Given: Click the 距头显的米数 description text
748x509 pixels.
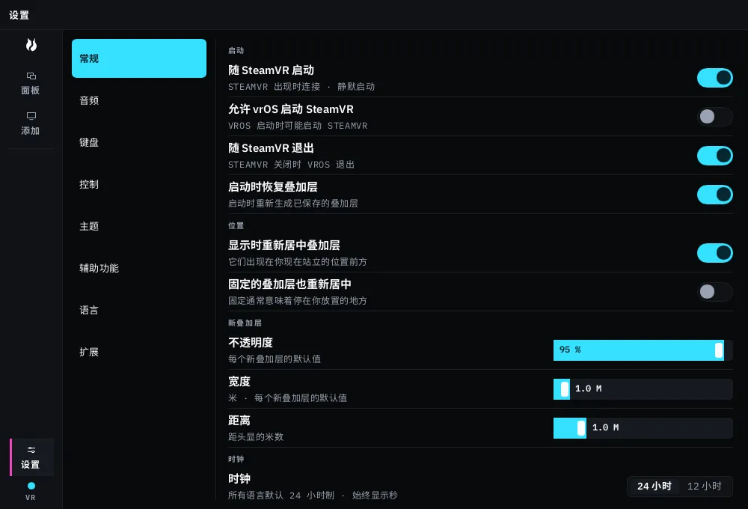Looking at the screenshot, I should pos(256,437).
